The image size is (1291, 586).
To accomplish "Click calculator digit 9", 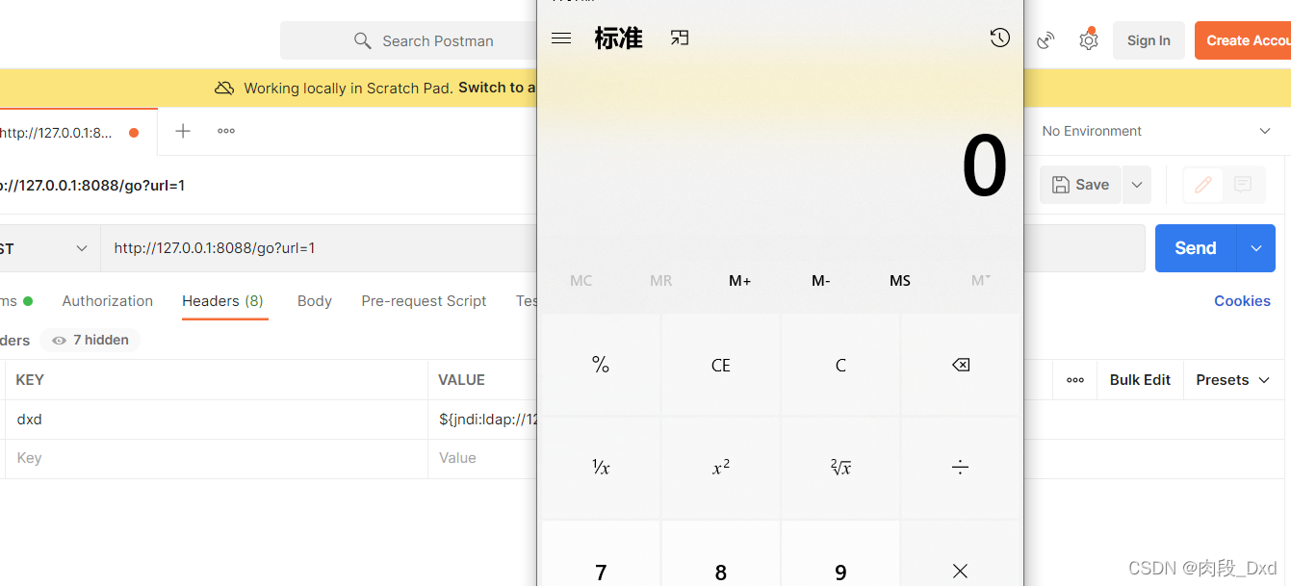I will click(x=840, y=571).
